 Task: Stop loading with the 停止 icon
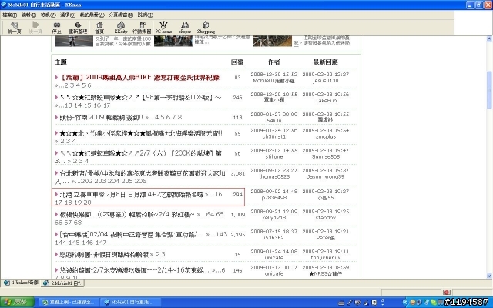click(56, 28)
